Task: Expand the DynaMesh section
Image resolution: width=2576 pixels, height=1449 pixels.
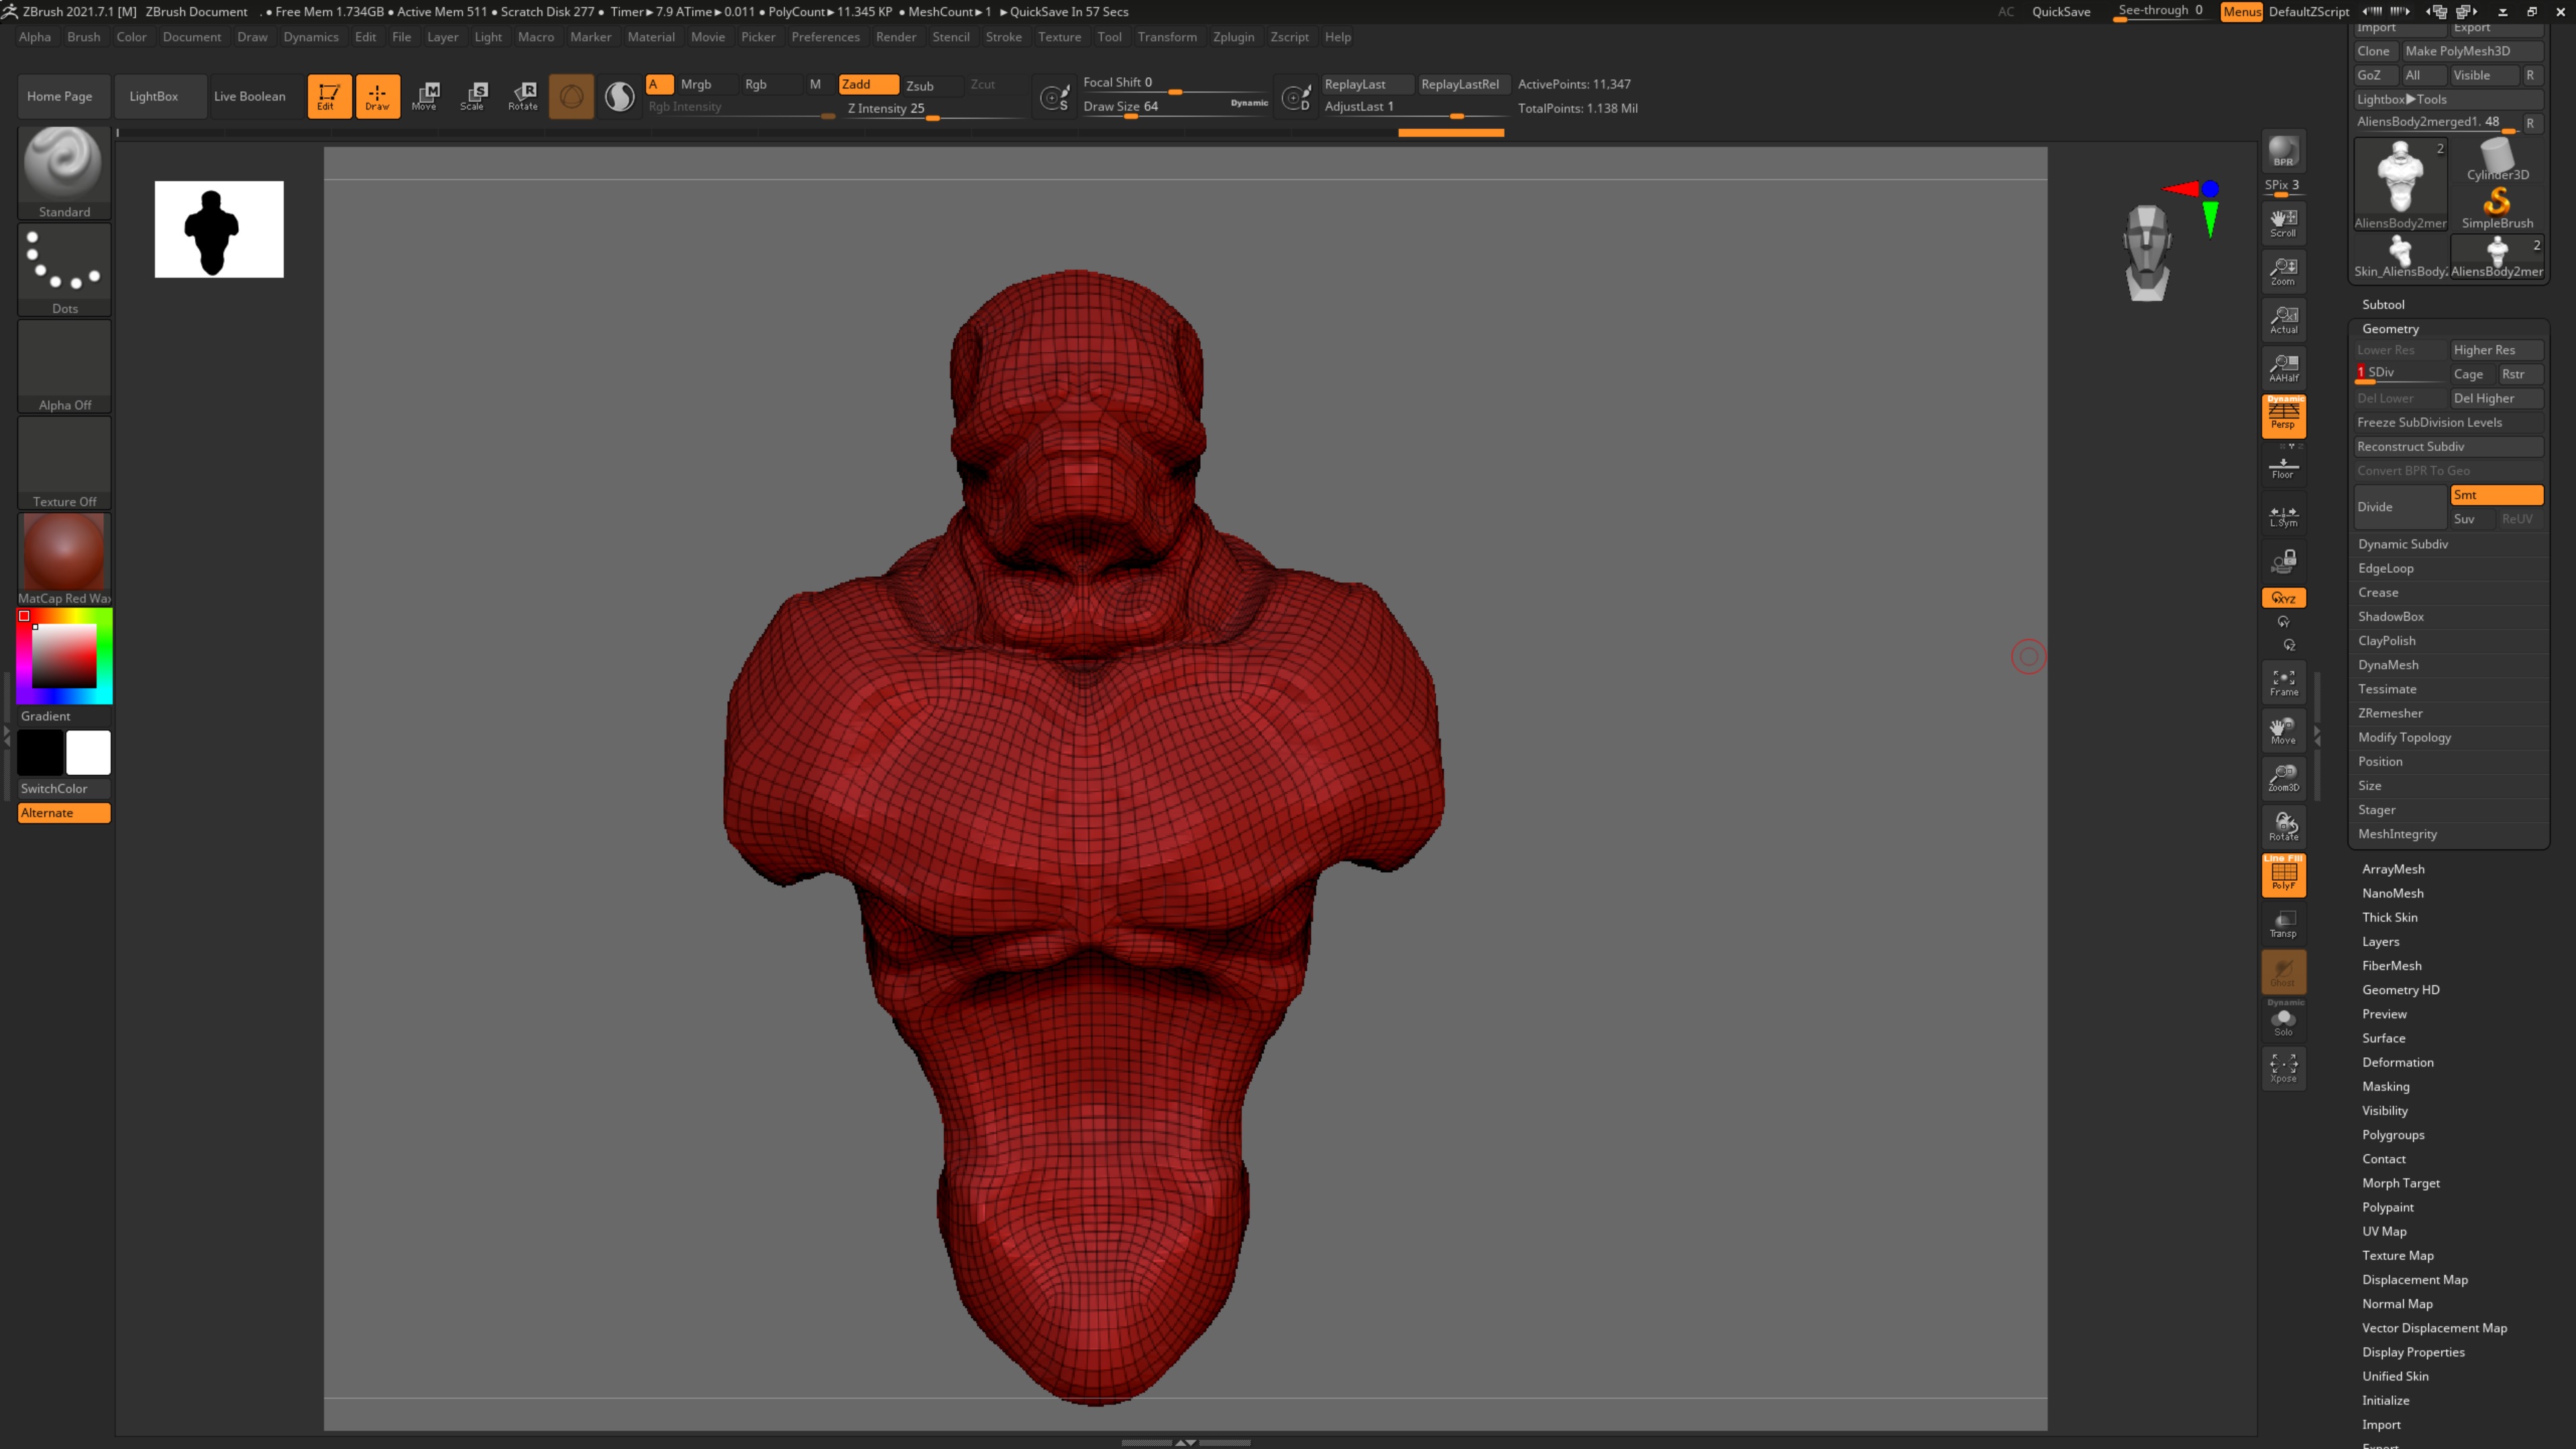Action: (x=2388, y=665)
